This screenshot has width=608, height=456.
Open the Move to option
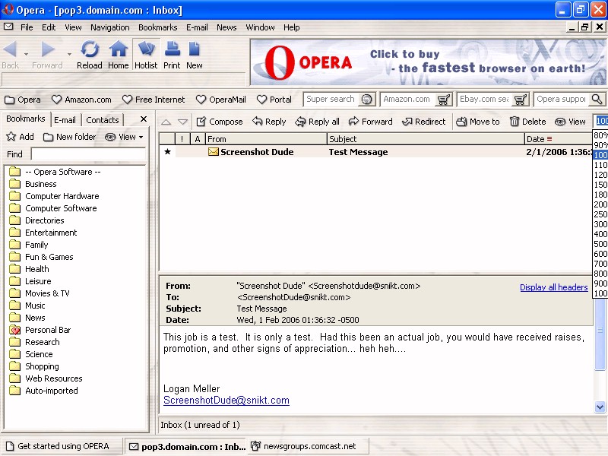tap(478, 122)
